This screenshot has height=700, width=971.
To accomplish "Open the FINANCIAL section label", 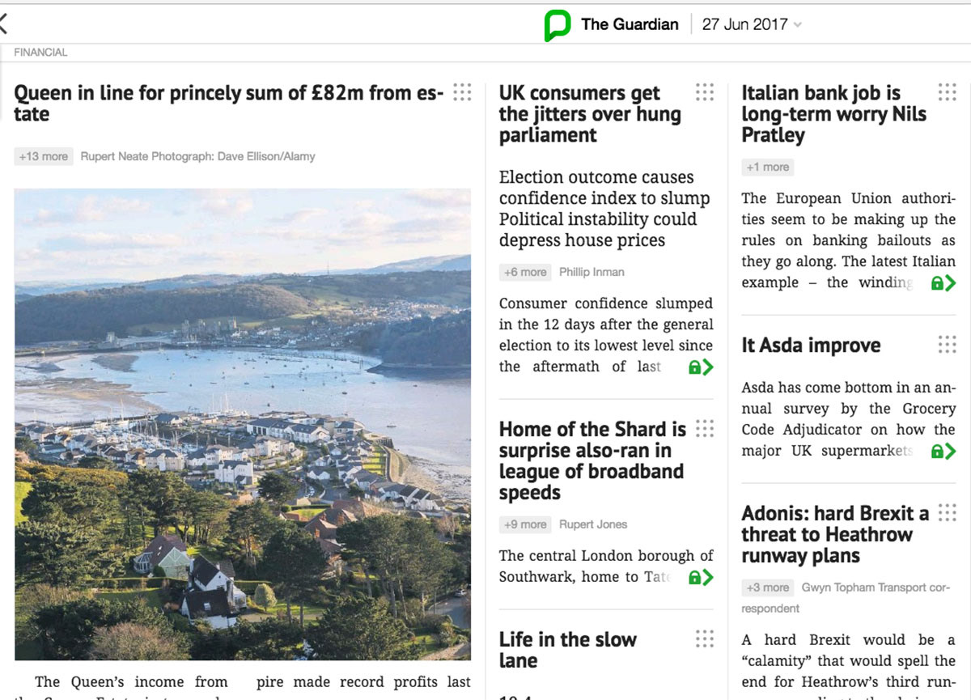I will coord(40,53).
